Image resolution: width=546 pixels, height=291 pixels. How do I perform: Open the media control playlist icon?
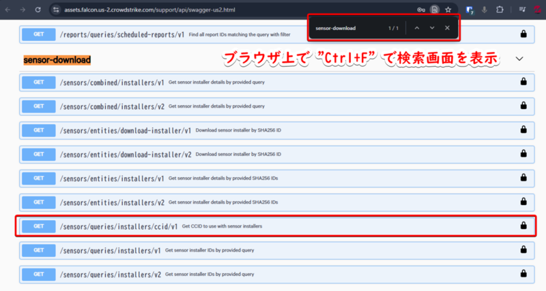pos(522,10)
